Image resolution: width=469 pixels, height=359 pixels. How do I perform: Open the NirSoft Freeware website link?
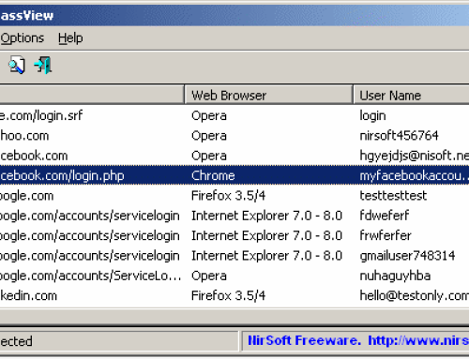click(x=358, y=340)
